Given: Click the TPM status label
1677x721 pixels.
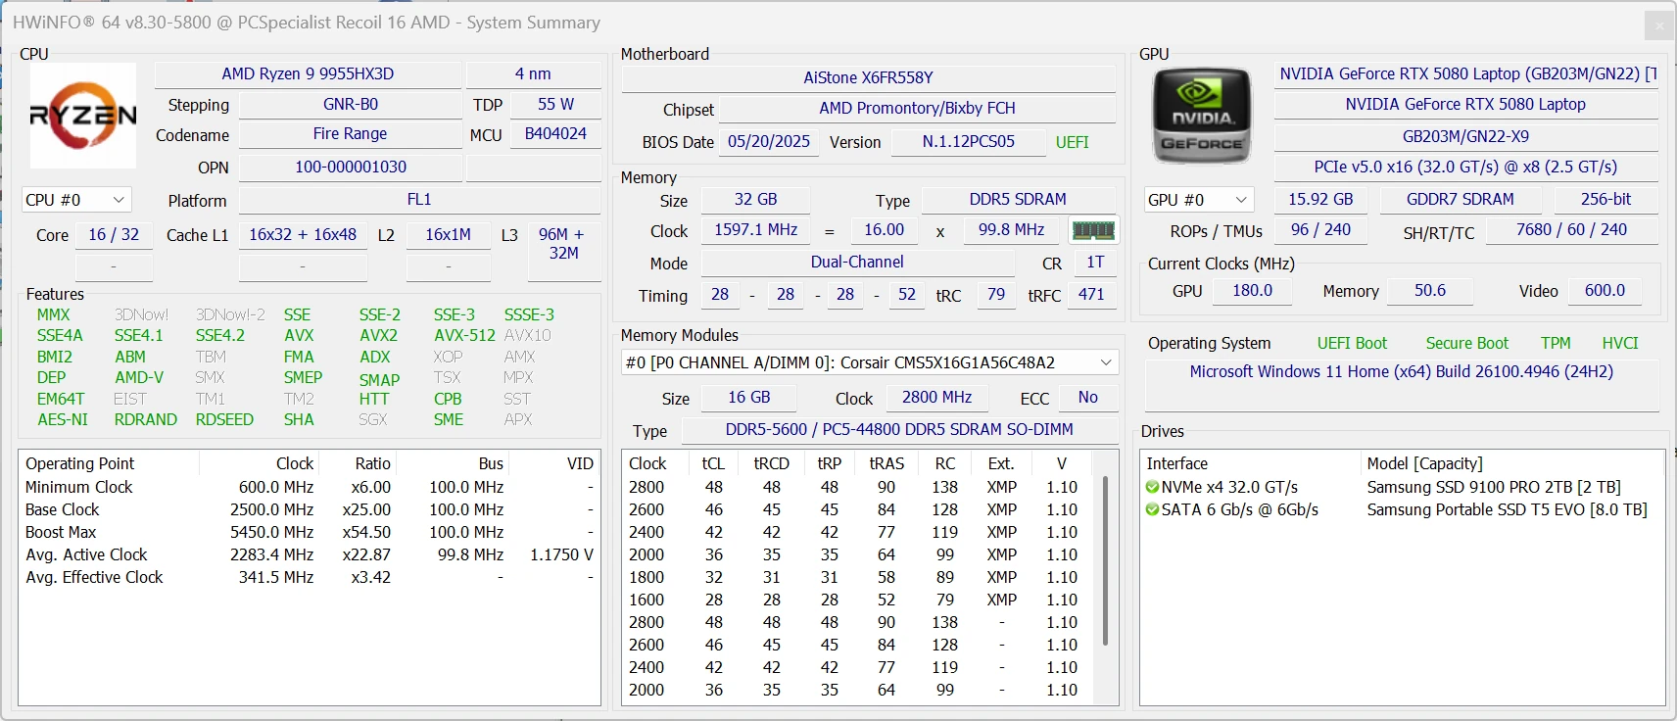Looking at the screenshot, I should point(1555,344).
